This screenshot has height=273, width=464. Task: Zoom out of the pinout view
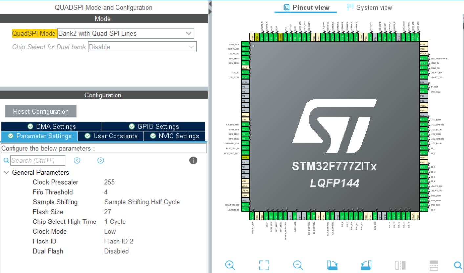point(298,265)
